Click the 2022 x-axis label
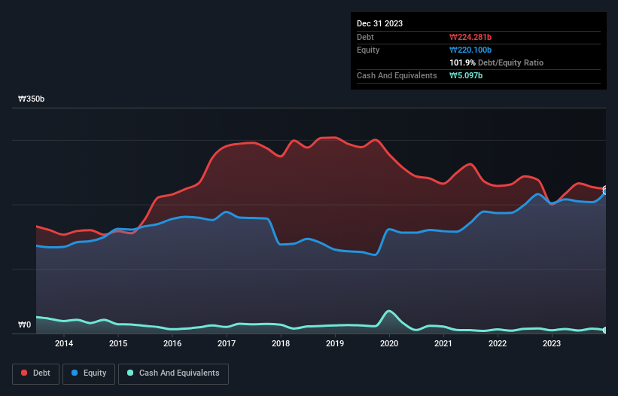Image resolution: width=618 pixels, height=396 pixels. click(x=498, y=343)
